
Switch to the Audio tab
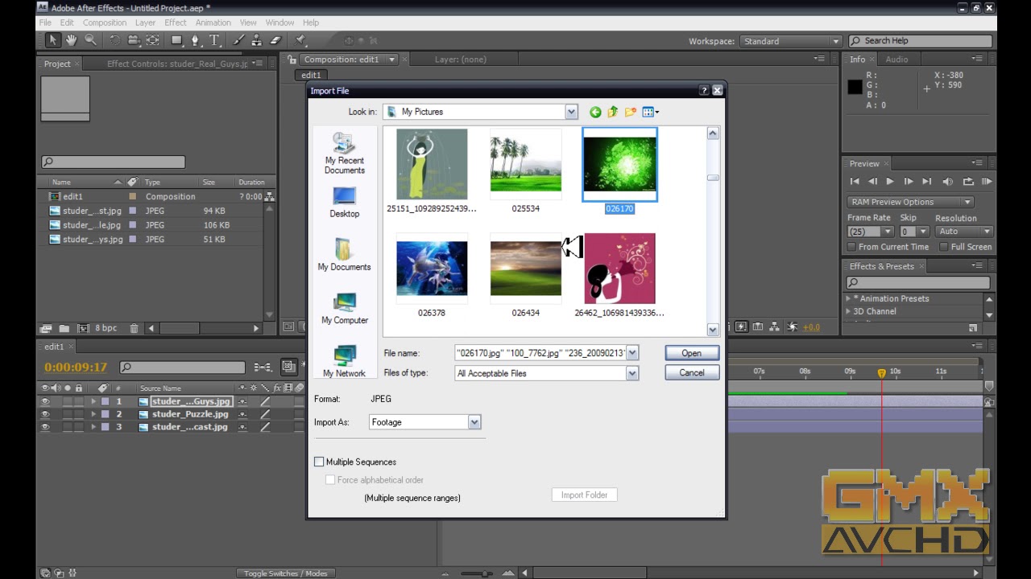click(896, 60)
